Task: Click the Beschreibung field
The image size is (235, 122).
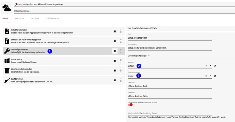Action: point(170,48)
